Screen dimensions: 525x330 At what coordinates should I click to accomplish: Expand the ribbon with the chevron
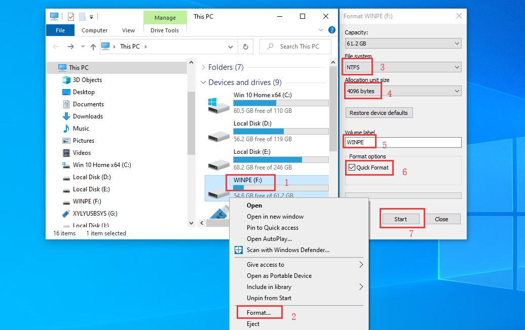click(321, 30)
